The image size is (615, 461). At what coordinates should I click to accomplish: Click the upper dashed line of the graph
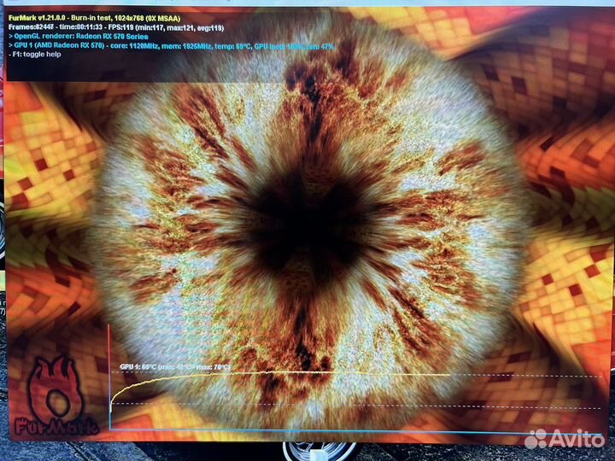tap(512, 373)
